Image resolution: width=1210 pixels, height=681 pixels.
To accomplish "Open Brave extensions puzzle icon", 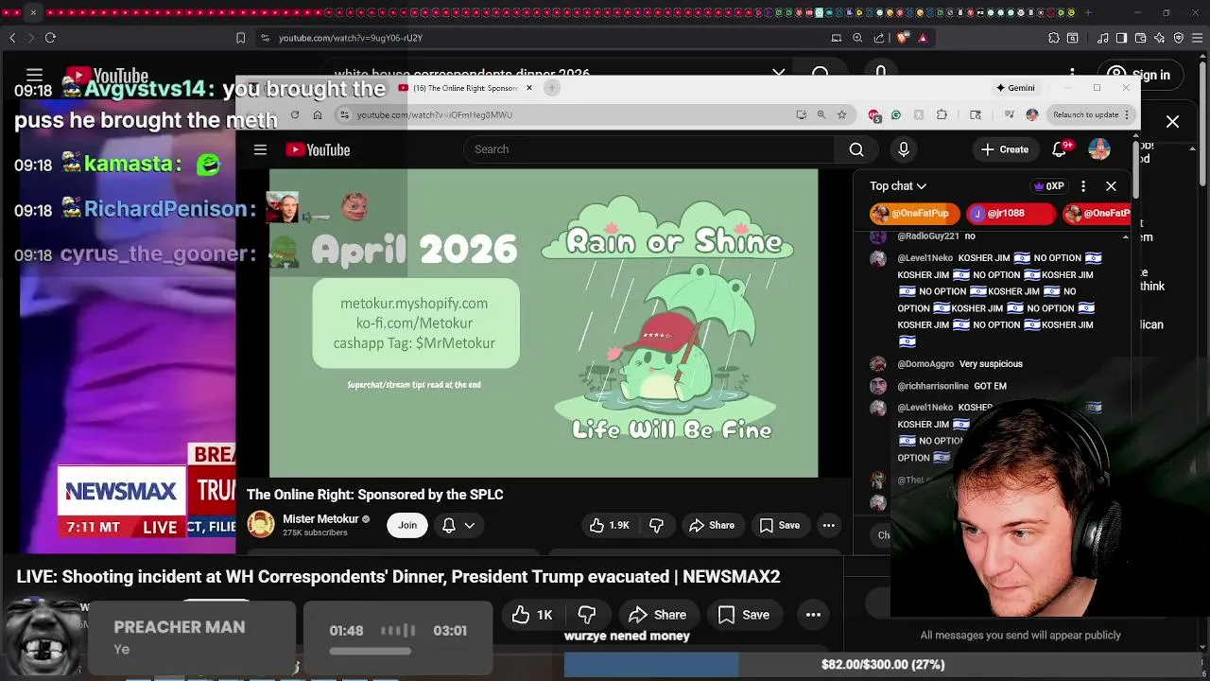I will pyautogui.click(x=1054, y=38).
